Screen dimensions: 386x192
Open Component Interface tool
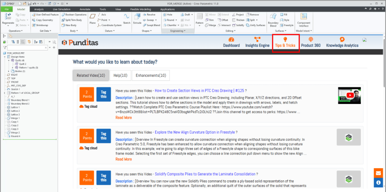(x=303, y=19)
